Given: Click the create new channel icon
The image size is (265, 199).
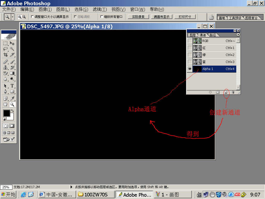Looking at the screenshot, I should [x=226, y=92].
